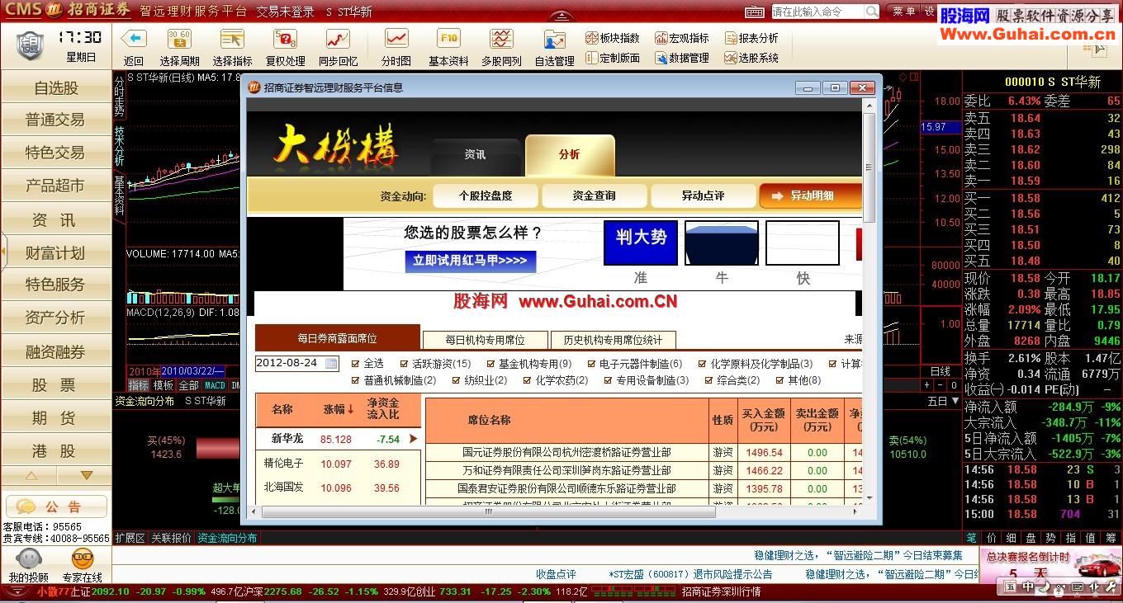Screen dimensions: 1123x603
Task: Open 选择周期 period selector icon
Action: [179, 39]
